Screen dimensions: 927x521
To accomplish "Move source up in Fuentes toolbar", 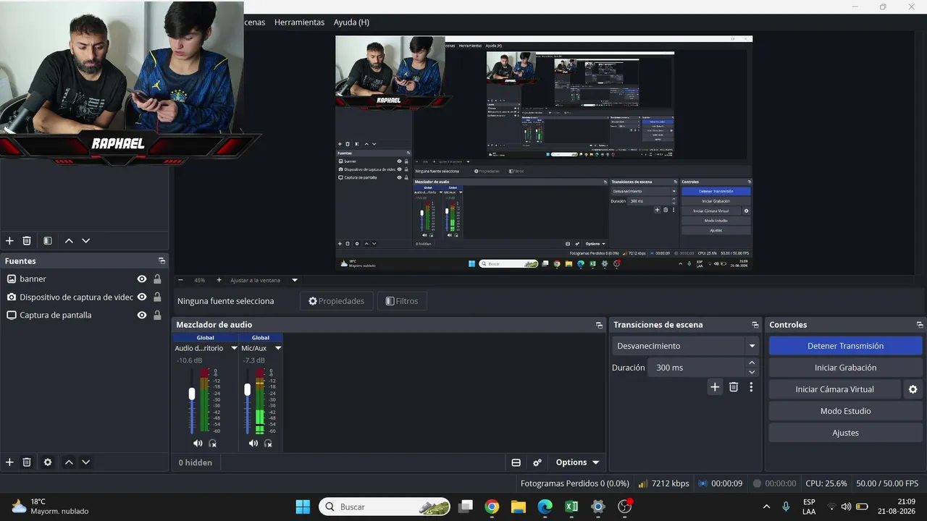I will click(x=69, y=462).
